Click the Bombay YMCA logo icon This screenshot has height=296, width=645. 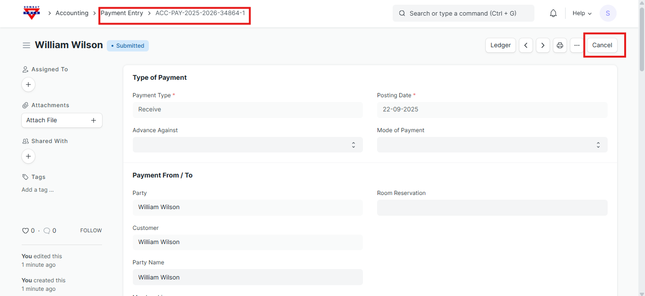point(32,13)
